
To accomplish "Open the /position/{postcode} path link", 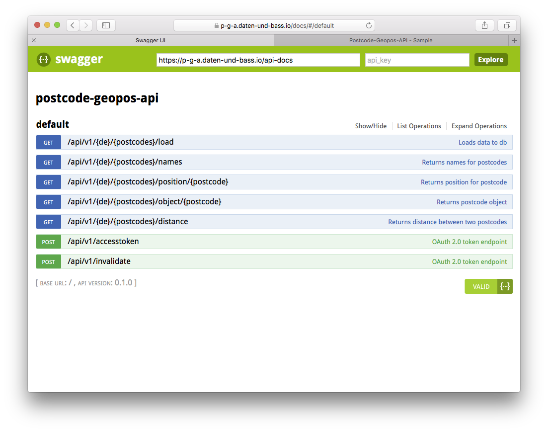I will (x=148, y=182).
